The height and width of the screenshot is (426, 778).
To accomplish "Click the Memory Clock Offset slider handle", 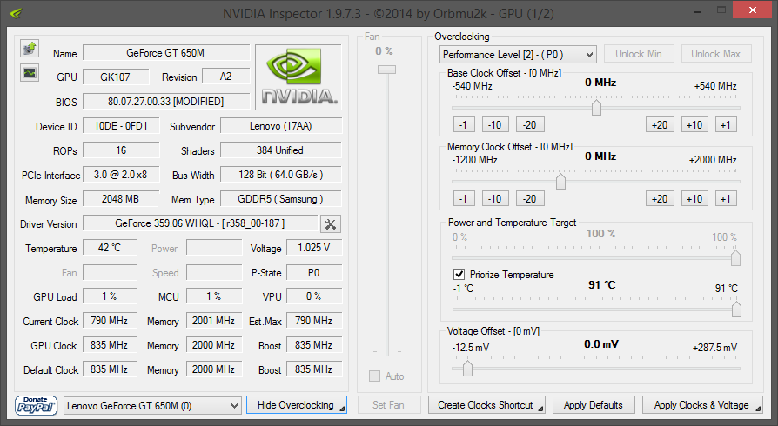I will pos(560,182).
